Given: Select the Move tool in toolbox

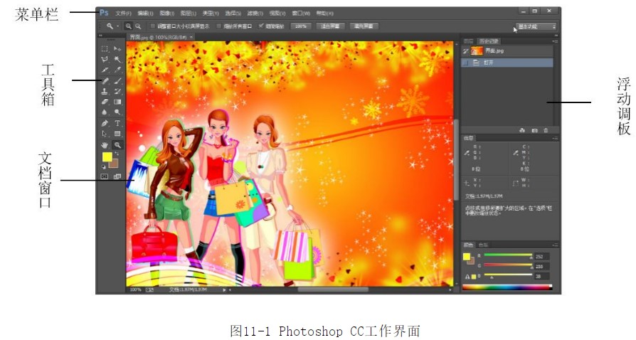Looking at the screenshot, I should (117, 48).
